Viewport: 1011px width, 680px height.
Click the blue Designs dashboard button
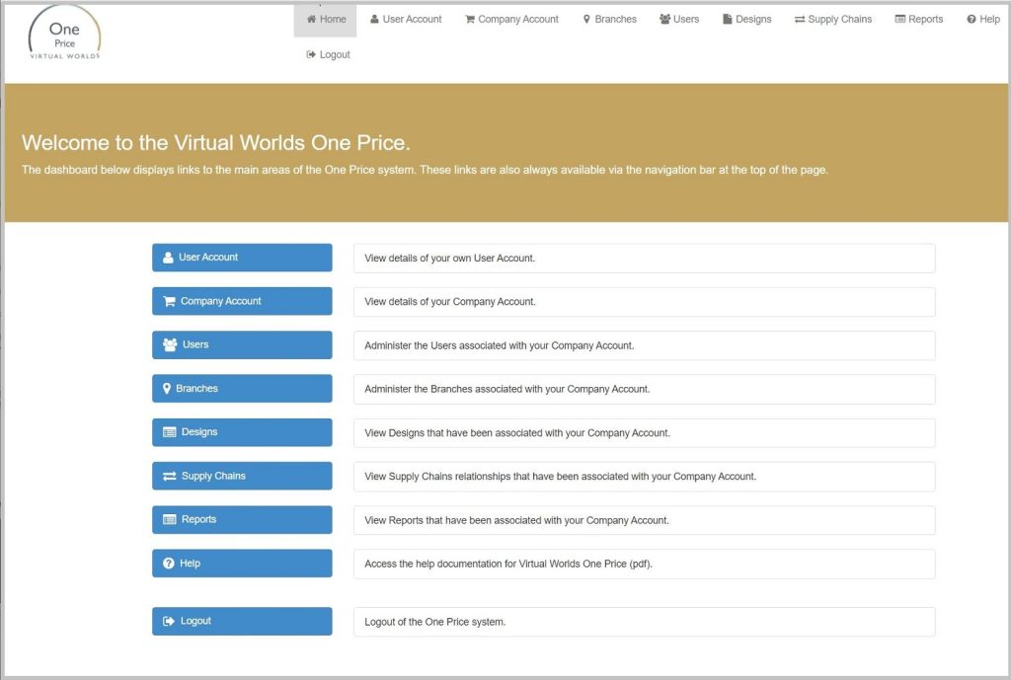(x=242, y=432)
